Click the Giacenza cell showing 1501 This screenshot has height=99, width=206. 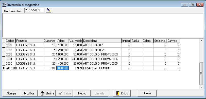click(49, 68)
